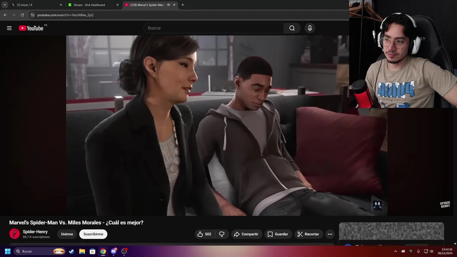This screenshot has height=257, width=457.
Task: Click Discord icon in system tray
Action: [x=403, y=251]
